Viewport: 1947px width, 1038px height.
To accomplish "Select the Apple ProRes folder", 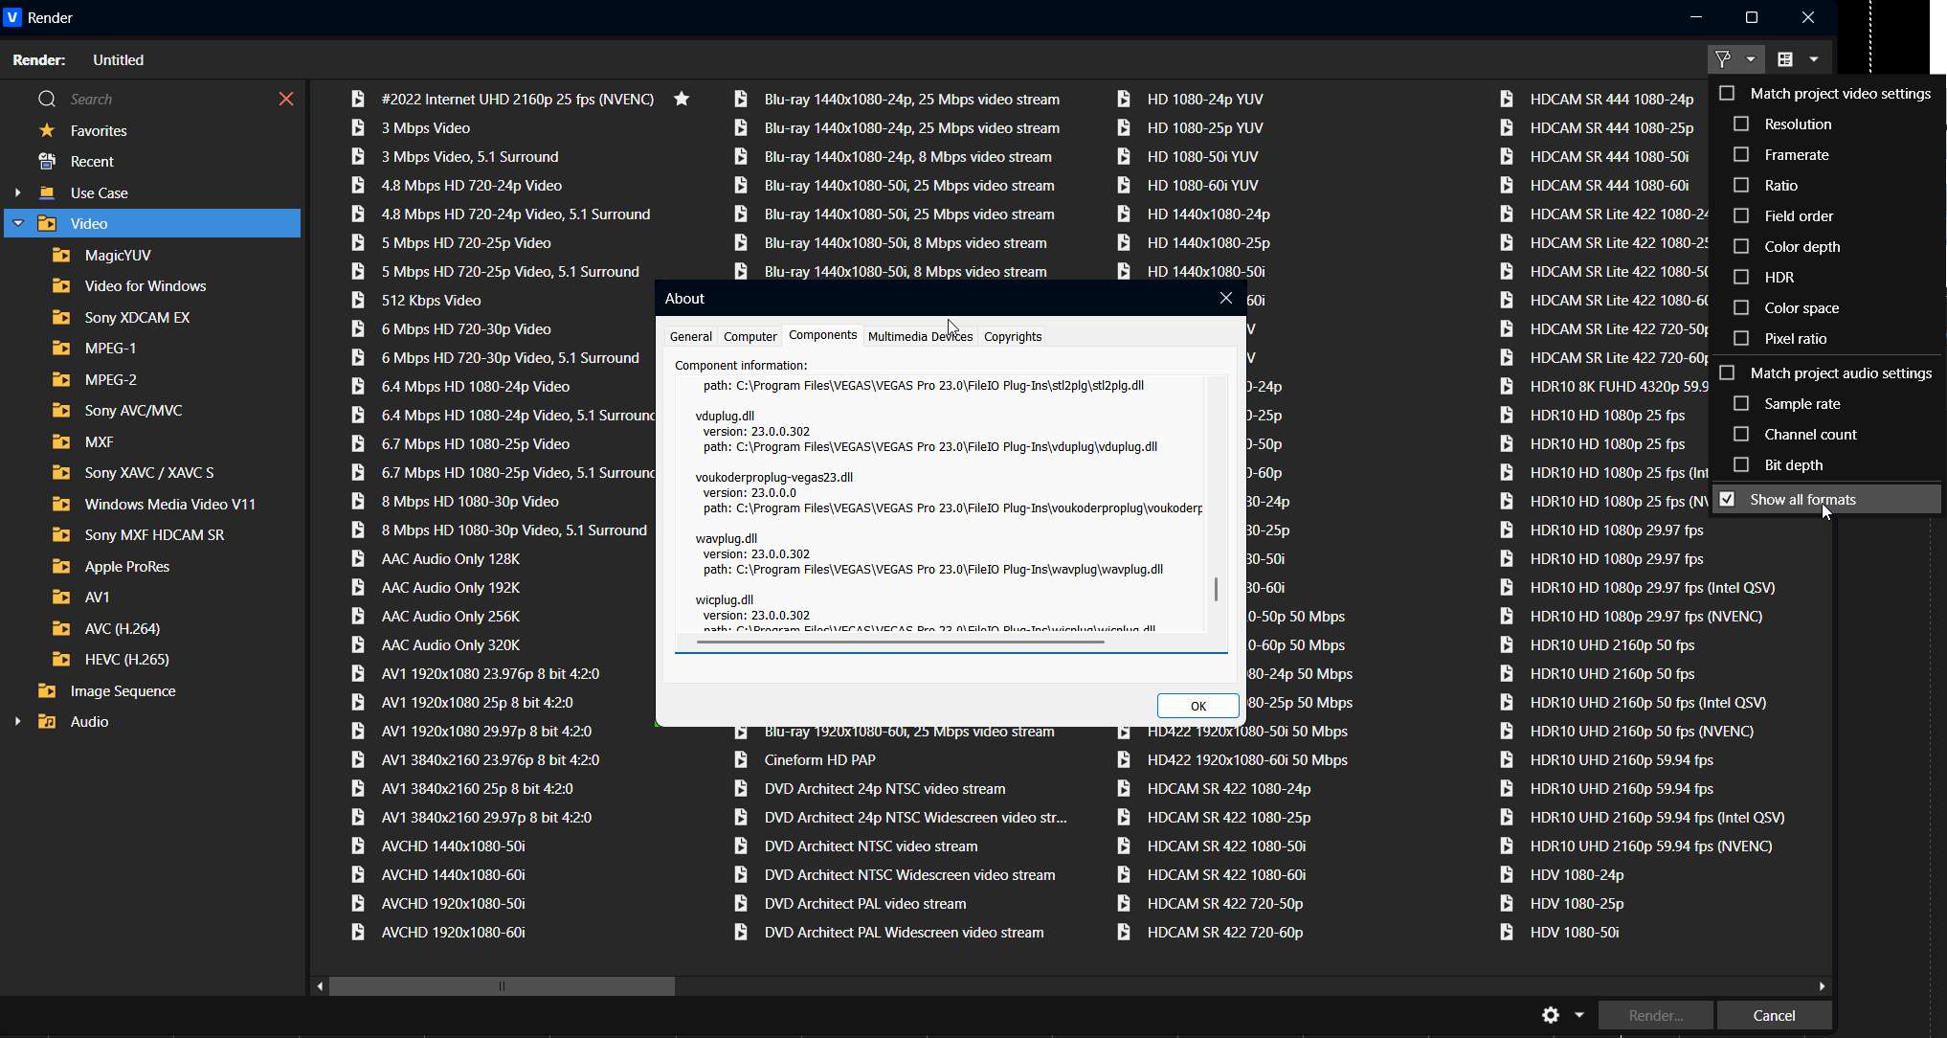I will (126, 566).
